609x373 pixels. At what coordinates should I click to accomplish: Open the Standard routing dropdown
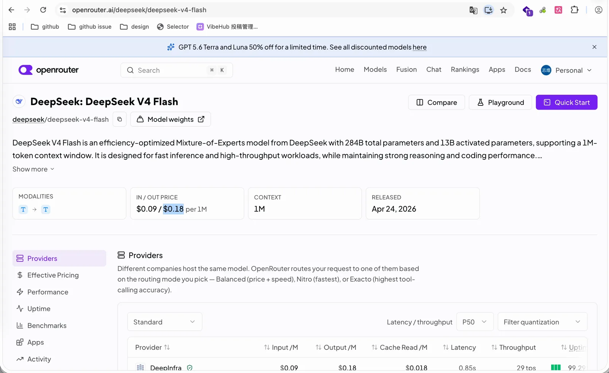click(x=164, y=322)
